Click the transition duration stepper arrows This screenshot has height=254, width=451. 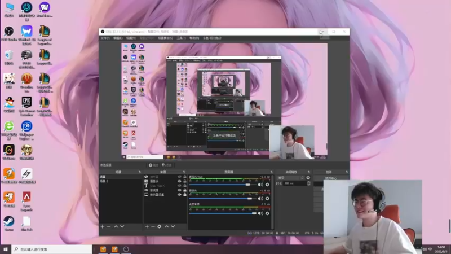pos(308,183)
